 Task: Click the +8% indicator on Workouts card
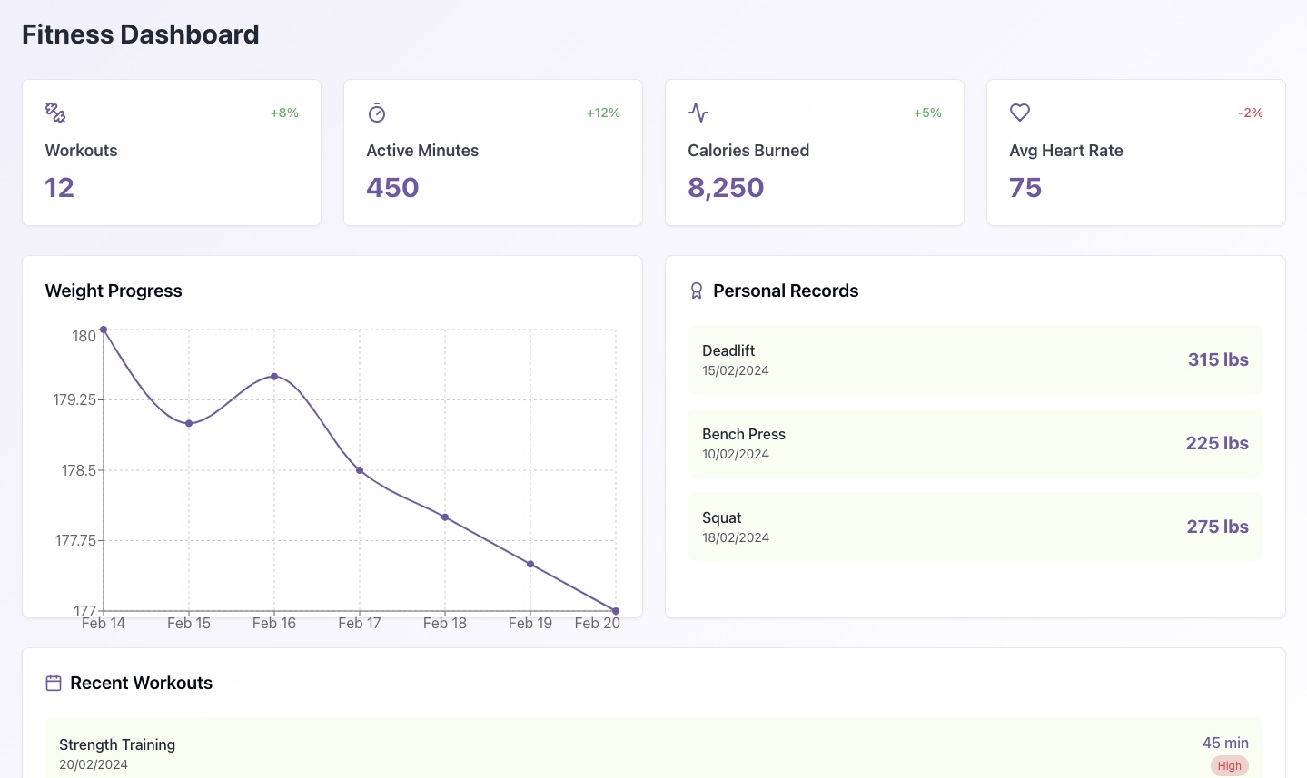[283, 113]
